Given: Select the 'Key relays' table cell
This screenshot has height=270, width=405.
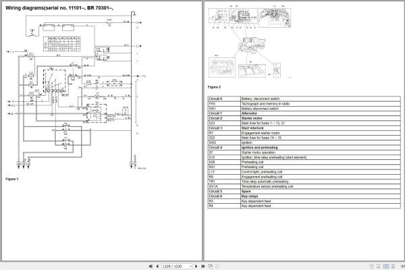Looking at the screenshot, I should click(x=320, y=196).
